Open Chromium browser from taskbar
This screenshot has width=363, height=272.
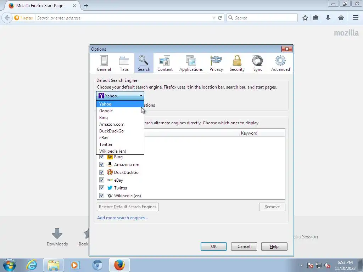tap(97, 265)
